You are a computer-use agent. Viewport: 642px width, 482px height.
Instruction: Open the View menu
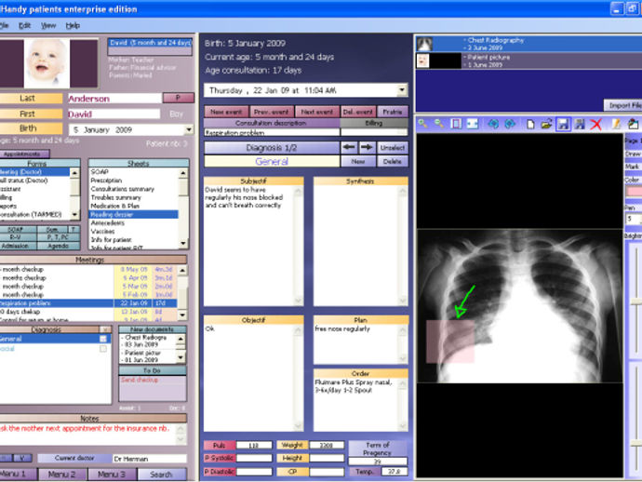tap(48, 25)
